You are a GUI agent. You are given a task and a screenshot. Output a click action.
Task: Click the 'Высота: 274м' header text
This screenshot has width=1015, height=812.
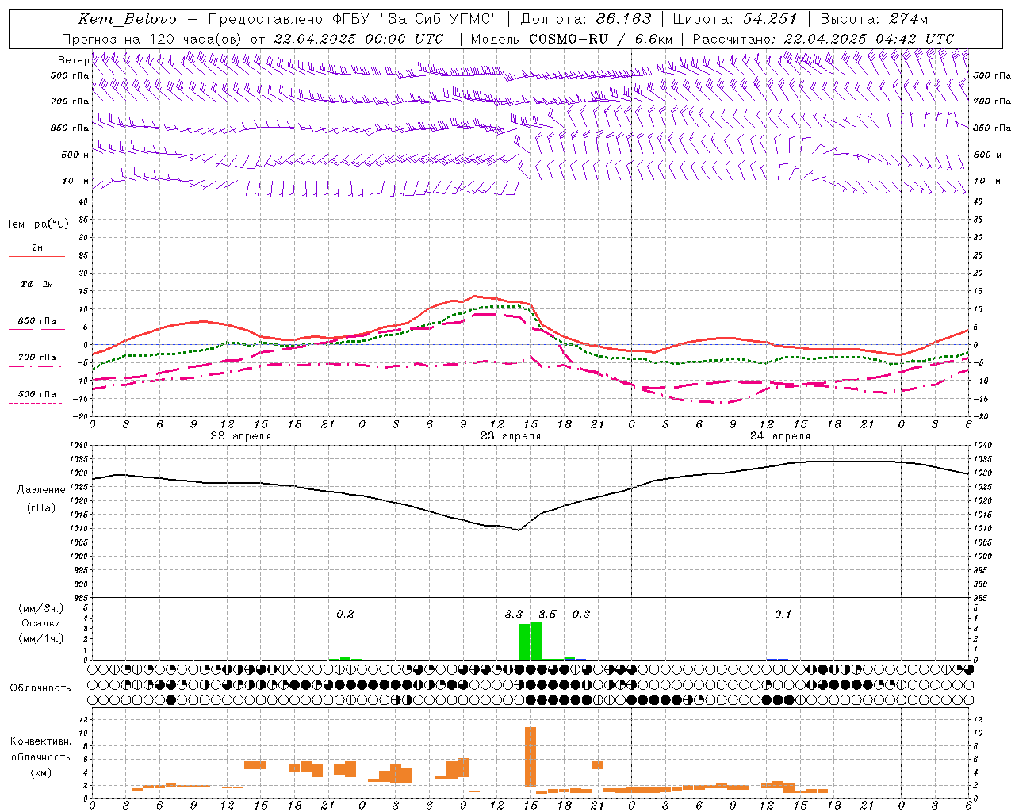point(874,19)
